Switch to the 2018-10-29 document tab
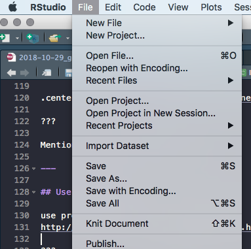 [x=39, y=58]
